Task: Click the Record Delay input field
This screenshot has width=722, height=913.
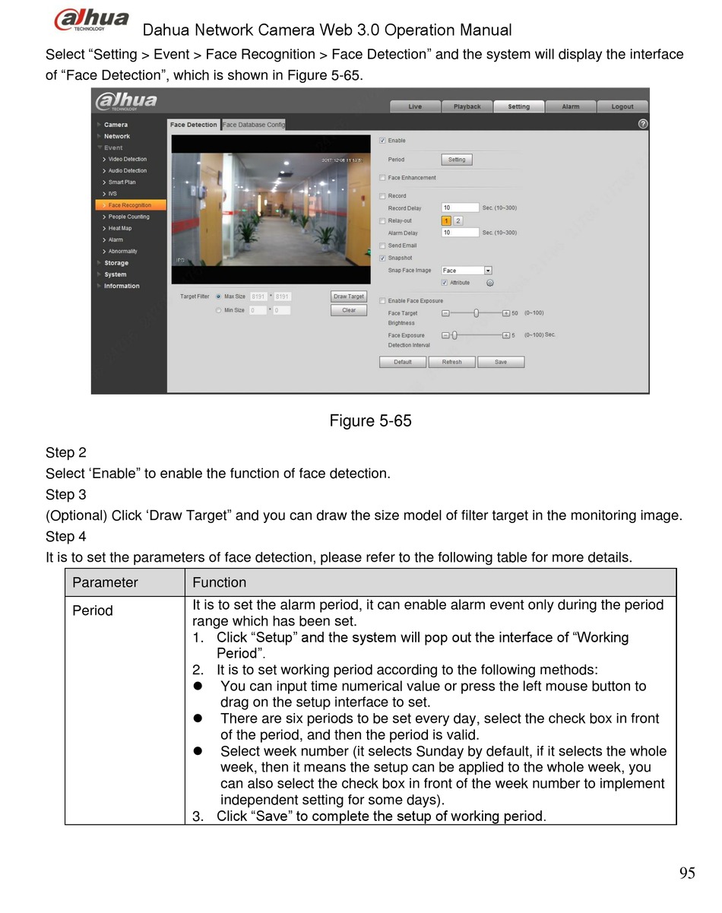Action: coord(461,208)
